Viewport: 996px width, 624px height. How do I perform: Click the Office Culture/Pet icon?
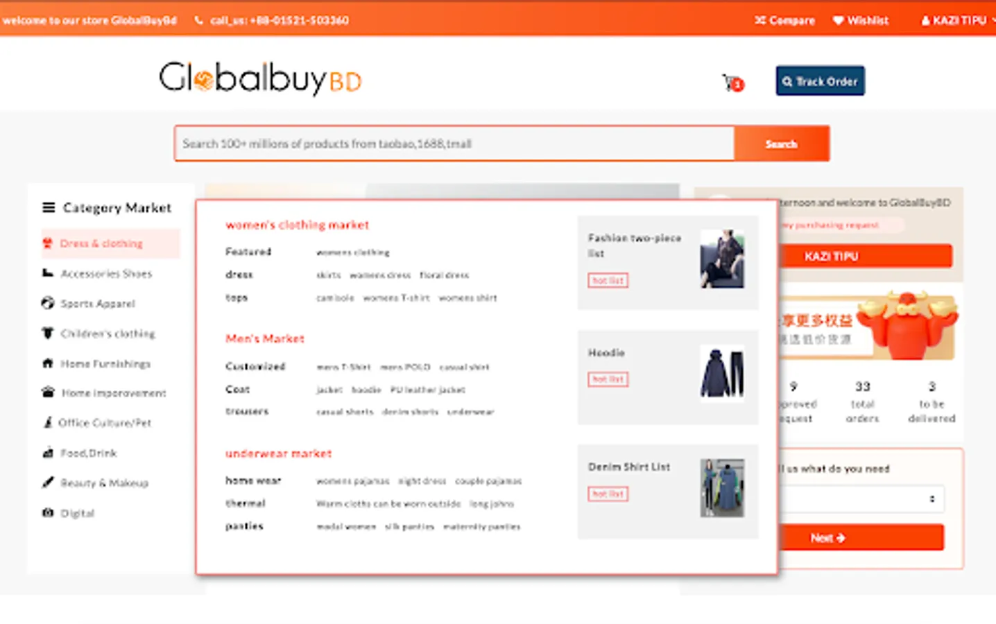[x=48, y=422]
